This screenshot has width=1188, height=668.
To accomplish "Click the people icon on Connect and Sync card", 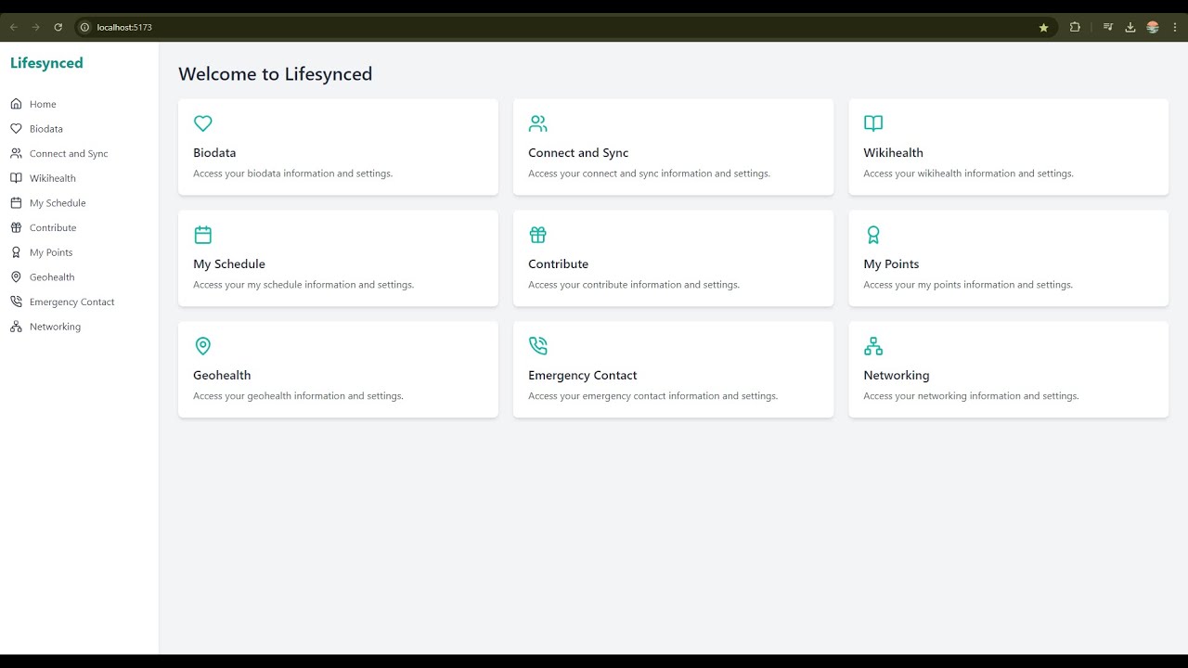I will [x=537, y=123].
